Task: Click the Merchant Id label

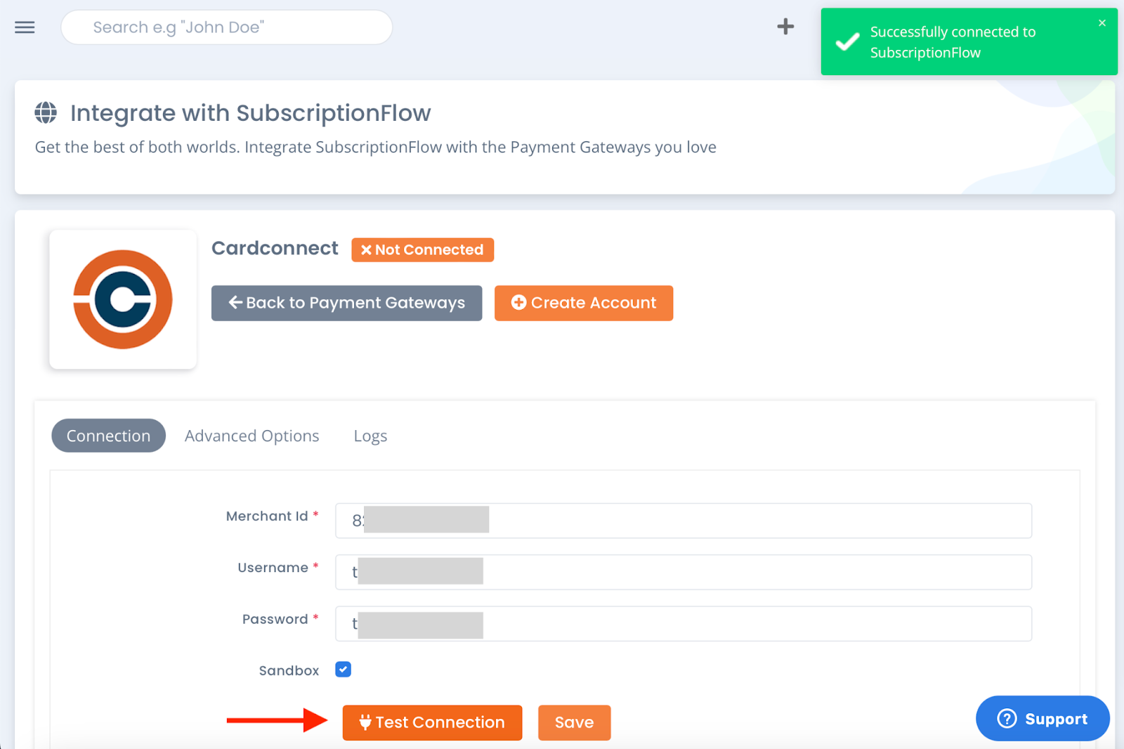Action: tap(267, 516)
